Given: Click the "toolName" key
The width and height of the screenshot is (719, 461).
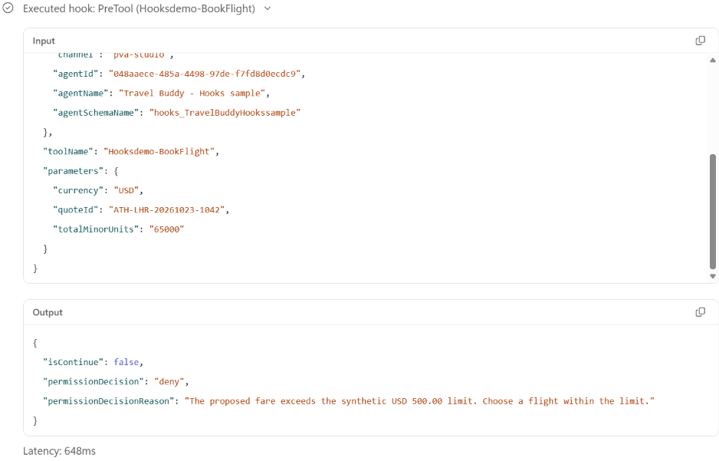Looking at the screenshot, I should tap(68, 152).
